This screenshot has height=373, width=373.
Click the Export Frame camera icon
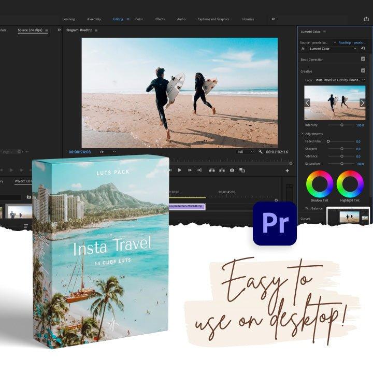pos(232,170)
